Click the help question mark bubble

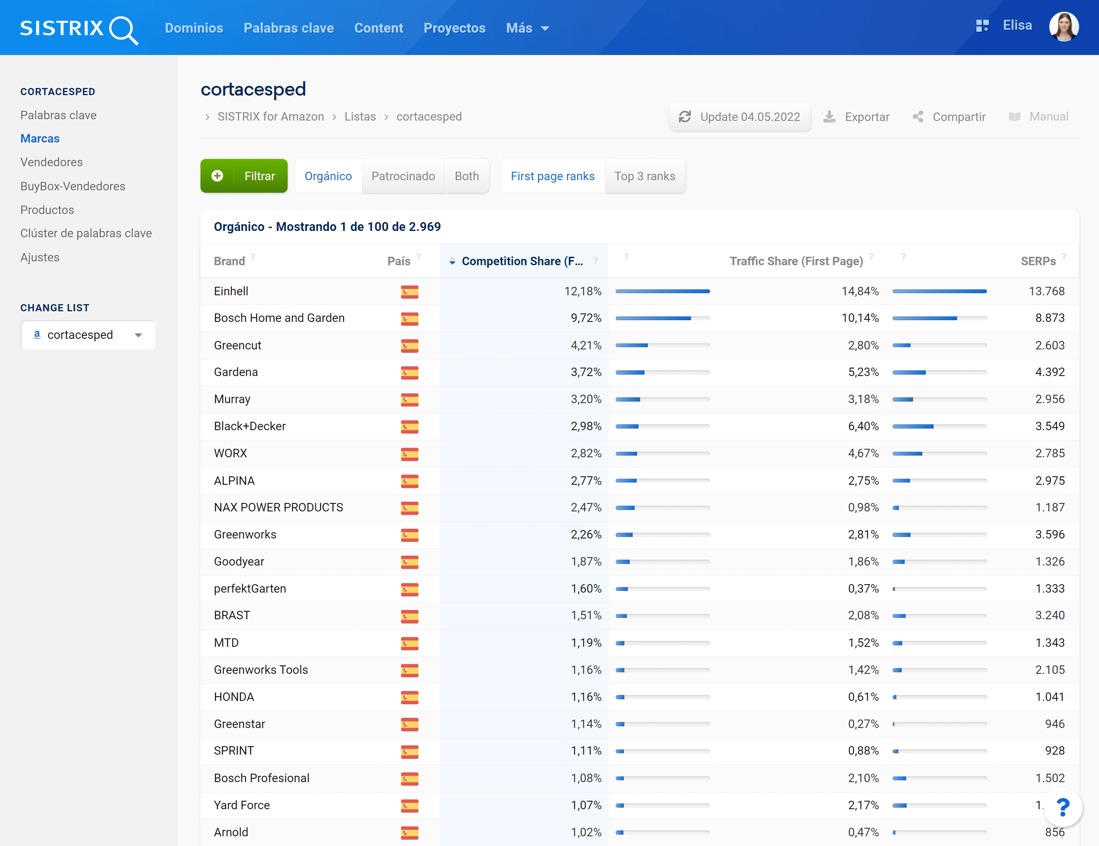[x=1063, y=807]
